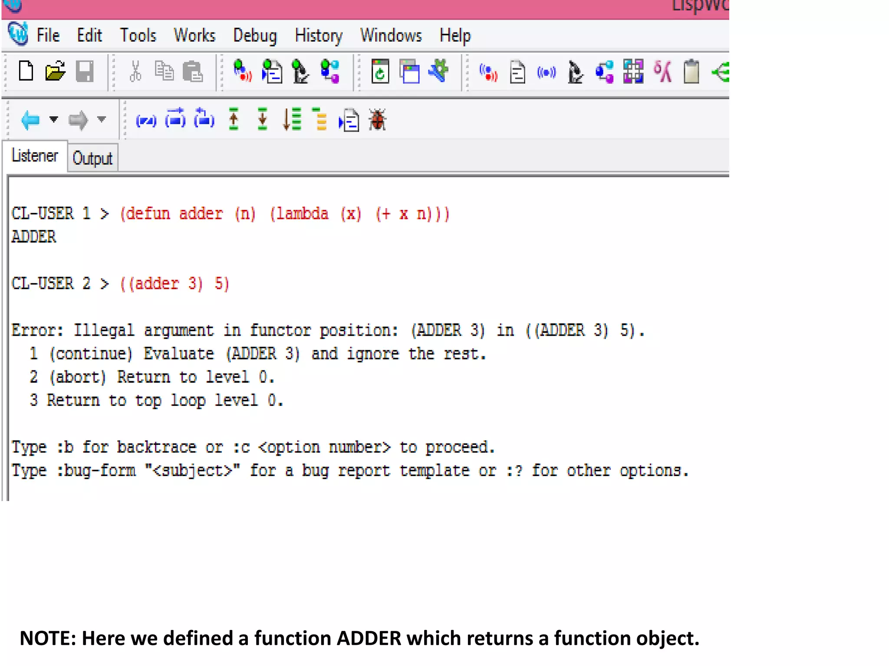Screen dimensions: 889x666
Task: Click the Copy icon
Action: tap(164, 71)
